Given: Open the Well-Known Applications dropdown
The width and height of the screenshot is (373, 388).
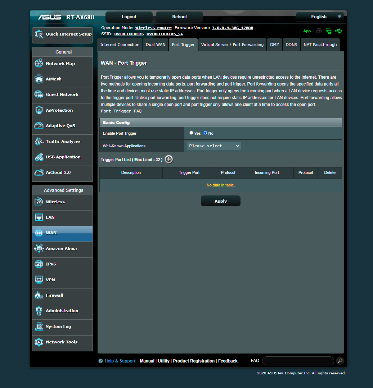Looking at the screenshot, I should [214, 146].
